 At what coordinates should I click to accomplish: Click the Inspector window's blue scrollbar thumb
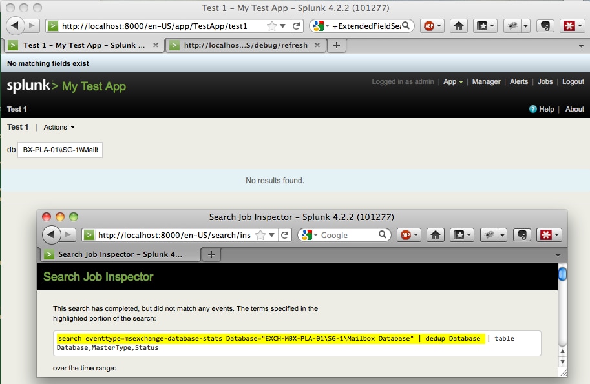(x=562, y=274)
